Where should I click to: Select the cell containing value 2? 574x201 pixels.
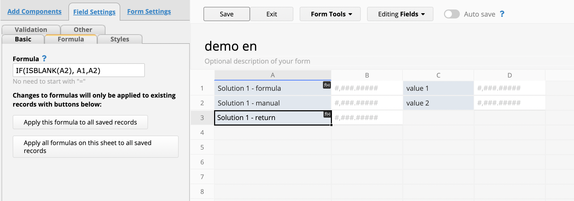point(438,103)
